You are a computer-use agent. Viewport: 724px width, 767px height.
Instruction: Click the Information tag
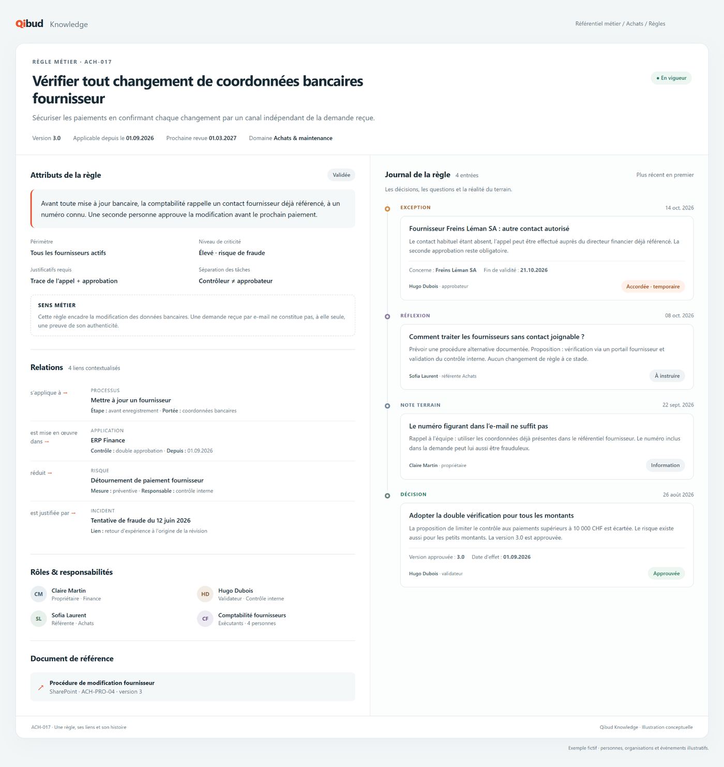(x=665, y=465)
